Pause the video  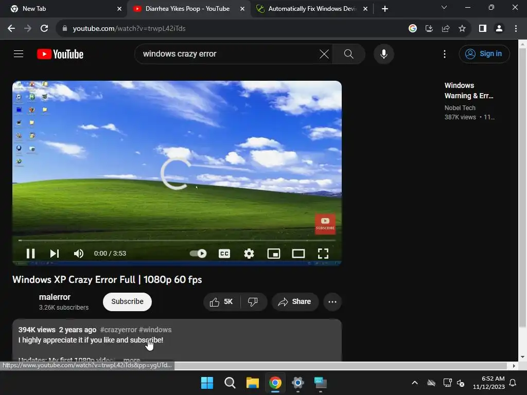click(x=30, y=254)
